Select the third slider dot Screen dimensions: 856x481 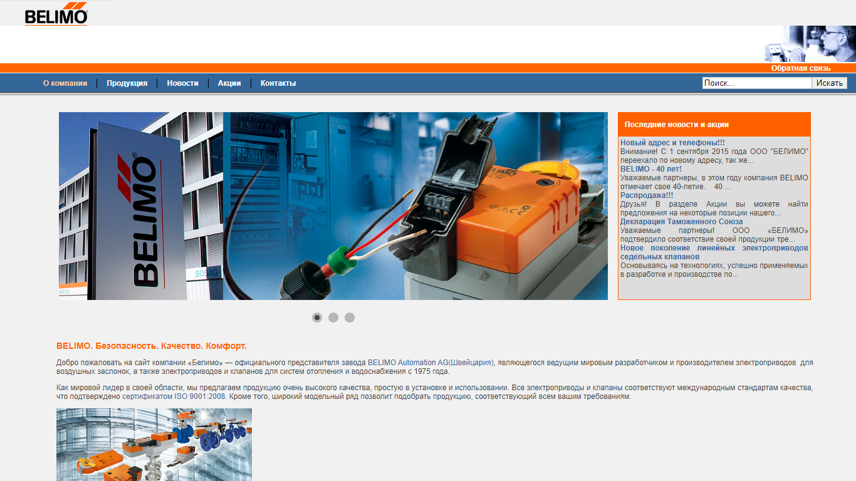(x=350, y=318)
